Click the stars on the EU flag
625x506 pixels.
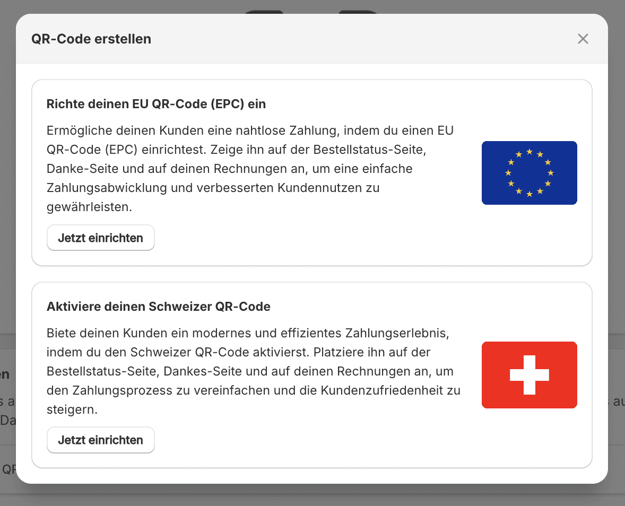click(529, 172)
